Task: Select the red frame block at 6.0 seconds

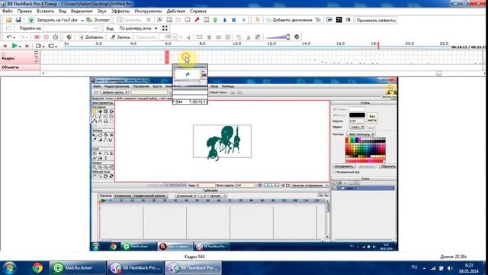Action: (x=167, y=57)
